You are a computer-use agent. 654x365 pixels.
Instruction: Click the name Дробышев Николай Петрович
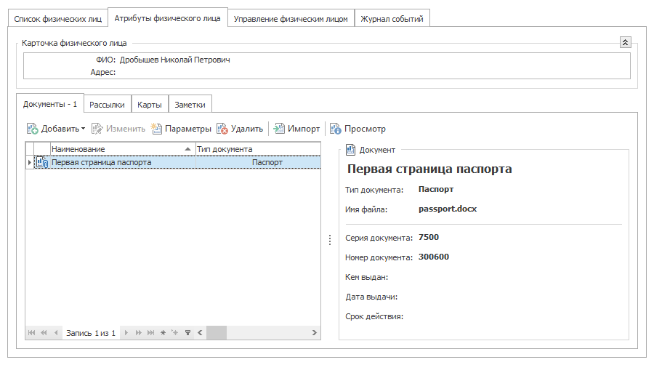point(174,60)
